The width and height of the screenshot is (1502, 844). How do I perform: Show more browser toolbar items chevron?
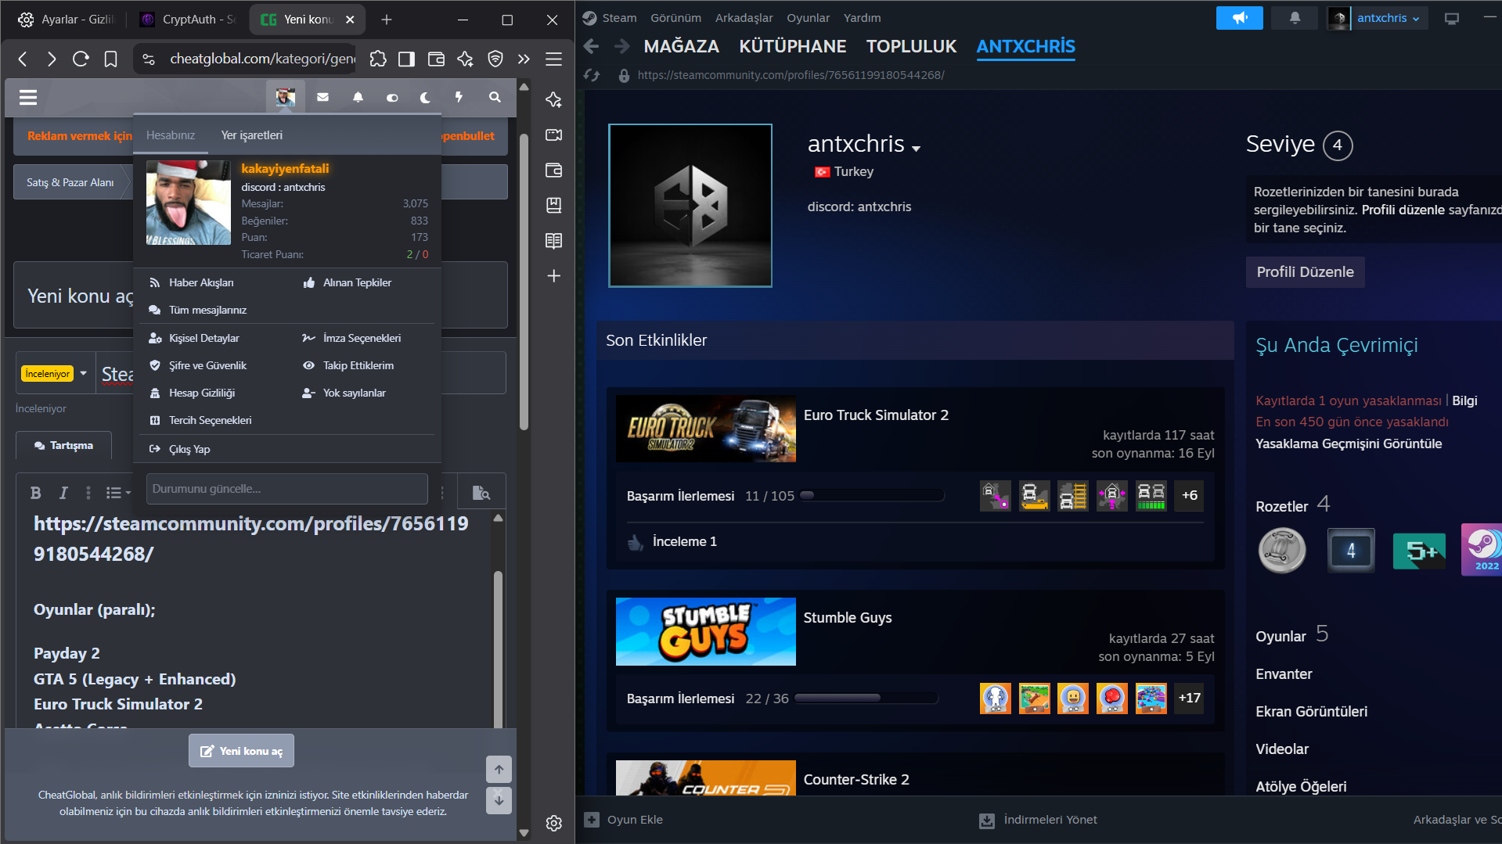pos(524,59)
